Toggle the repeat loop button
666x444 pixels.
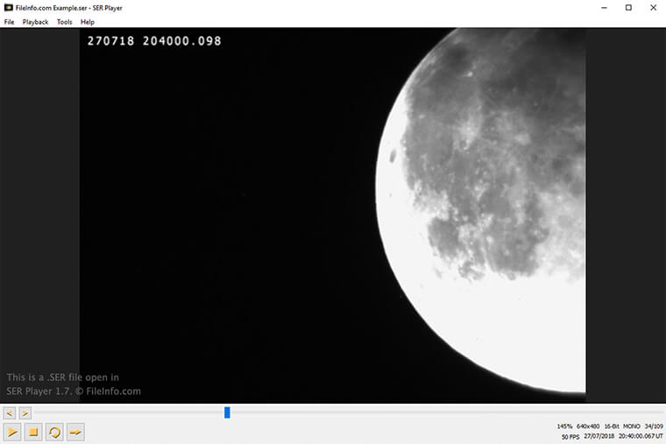pos(54,432)
